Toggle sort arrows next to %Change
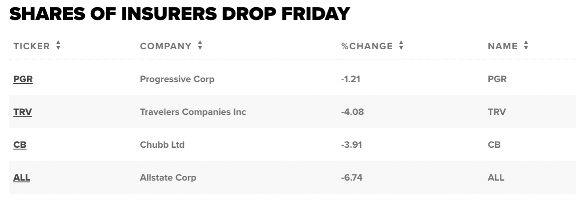This screenshot has height=205, width=576. 401,46
